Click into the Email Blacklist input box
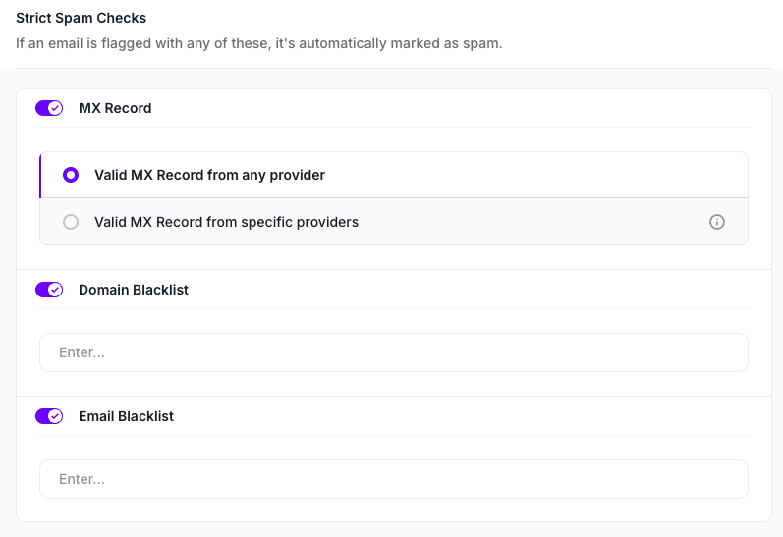The width and height of the screenshot is (783, 537). pos(393,479)
